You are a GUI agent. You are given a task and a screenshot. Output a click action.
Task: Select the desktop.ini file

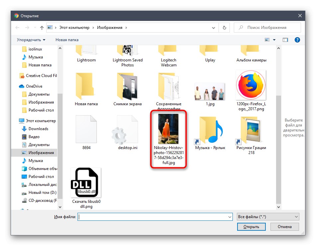tap(128, 132)
